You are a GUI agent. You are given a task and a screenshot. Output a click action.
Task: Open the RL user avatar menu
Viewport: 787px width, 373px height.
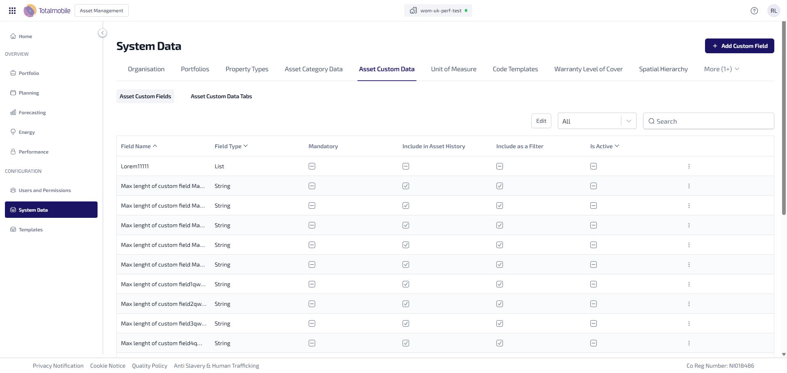click(x=773, y=11)
